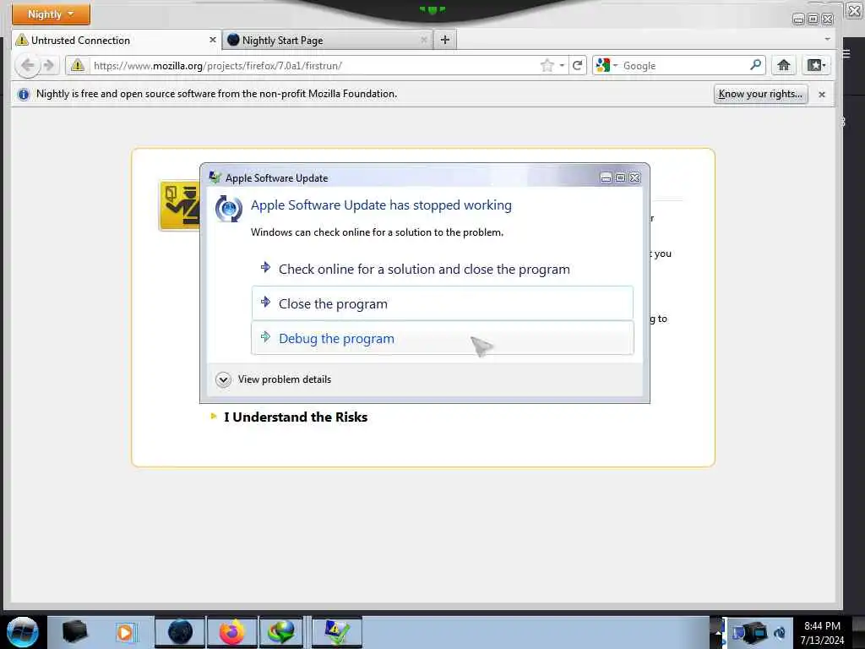Viewport: 865px width, 649px height.
Task: Close the Apple Software Update dialog
Action: click(x=635, y=177)
